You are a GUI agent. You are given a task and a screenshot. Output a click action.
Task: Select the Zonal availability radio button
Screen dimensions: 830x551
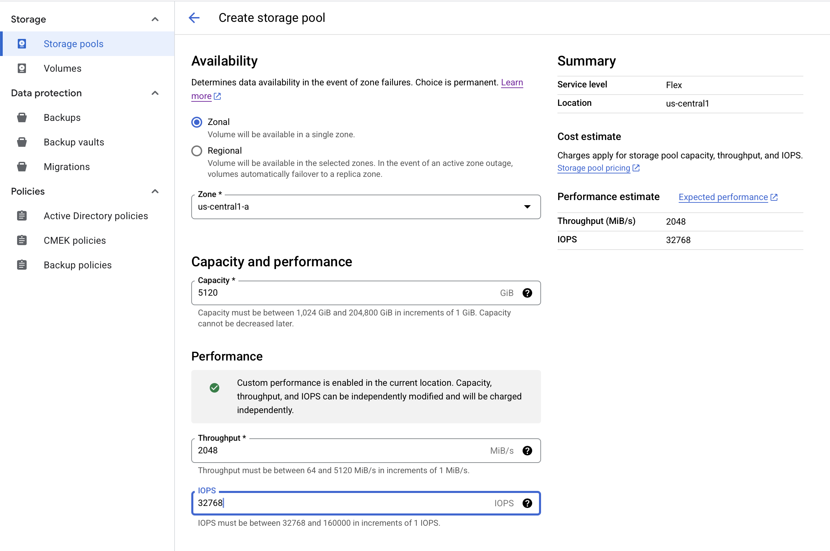point(196,122)
